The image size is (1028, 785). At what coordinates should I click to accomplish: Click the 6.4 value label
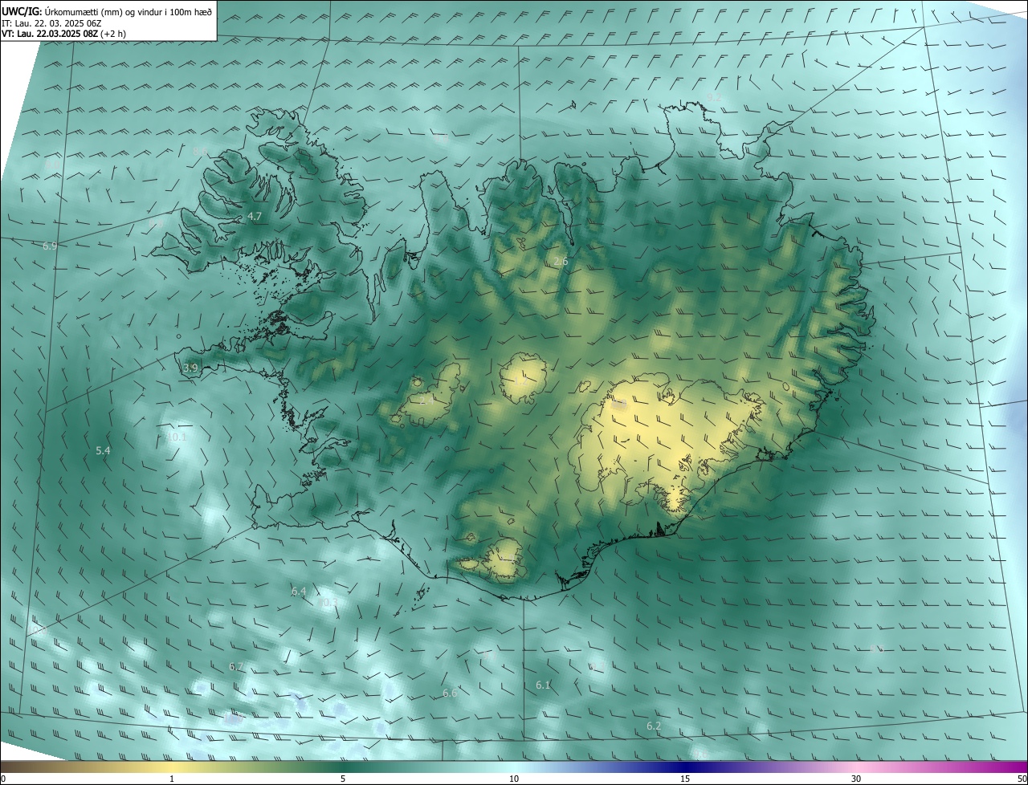[299, 592]
